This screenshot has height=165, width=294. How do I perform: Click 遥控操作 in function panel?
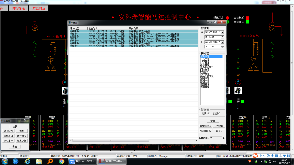point(22,136)
